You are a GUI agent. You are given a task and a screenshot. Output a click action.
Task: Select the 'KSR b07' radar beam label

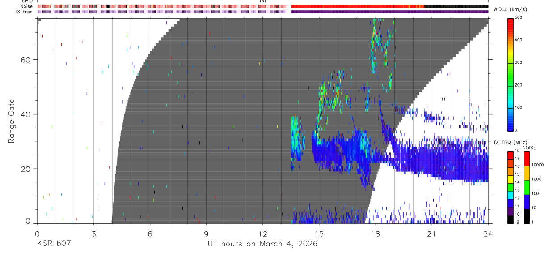pos(54,244)
